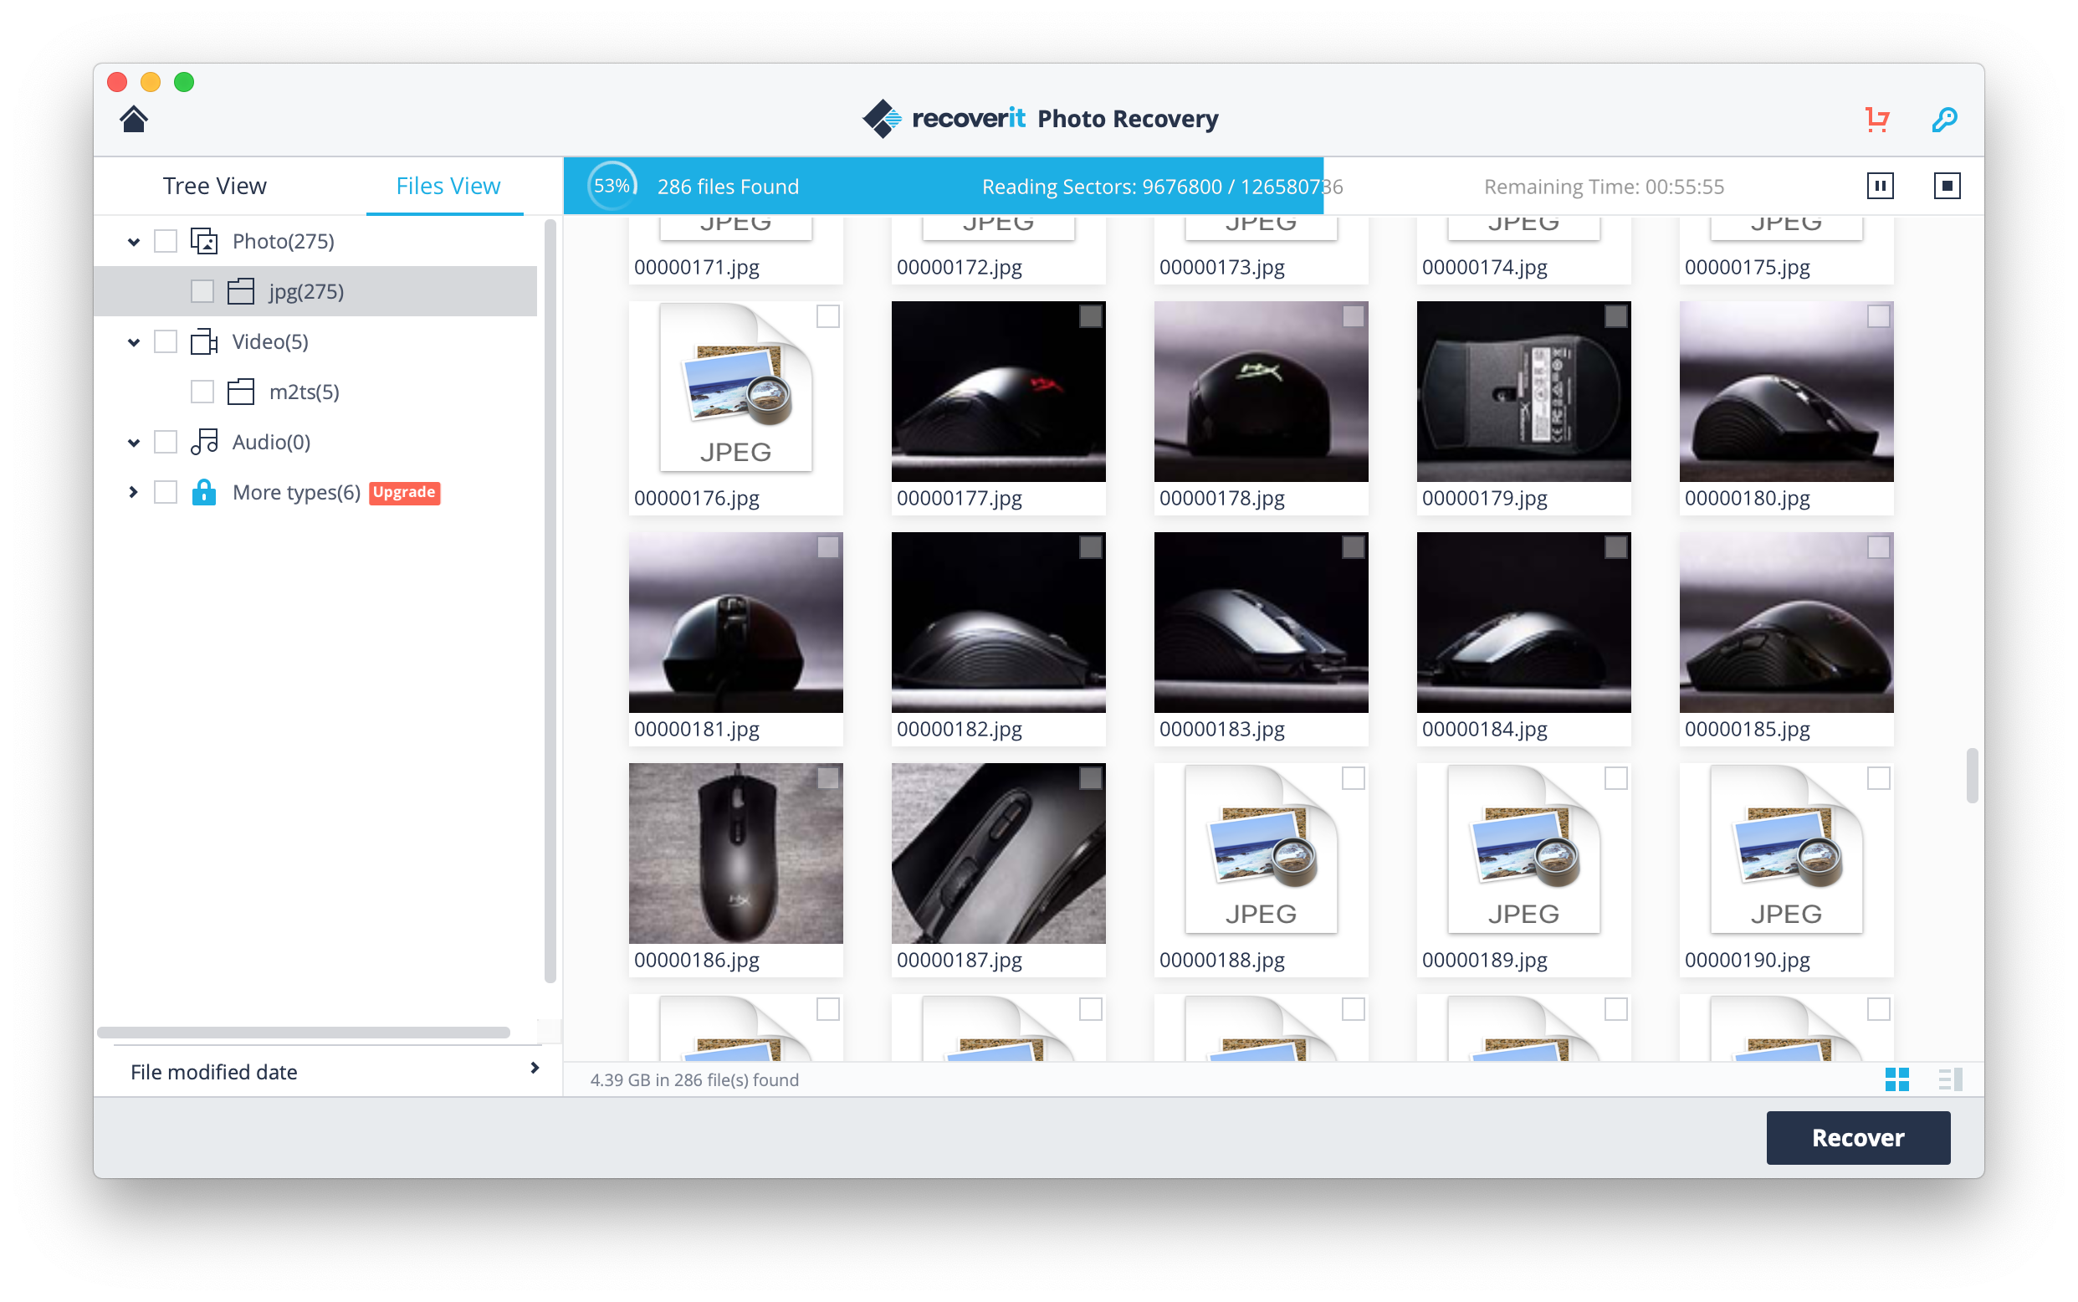Viewport: 2078px width, 1302px height.
Task: Click the lock icon beside More types
Action: (x=204, y=492)
